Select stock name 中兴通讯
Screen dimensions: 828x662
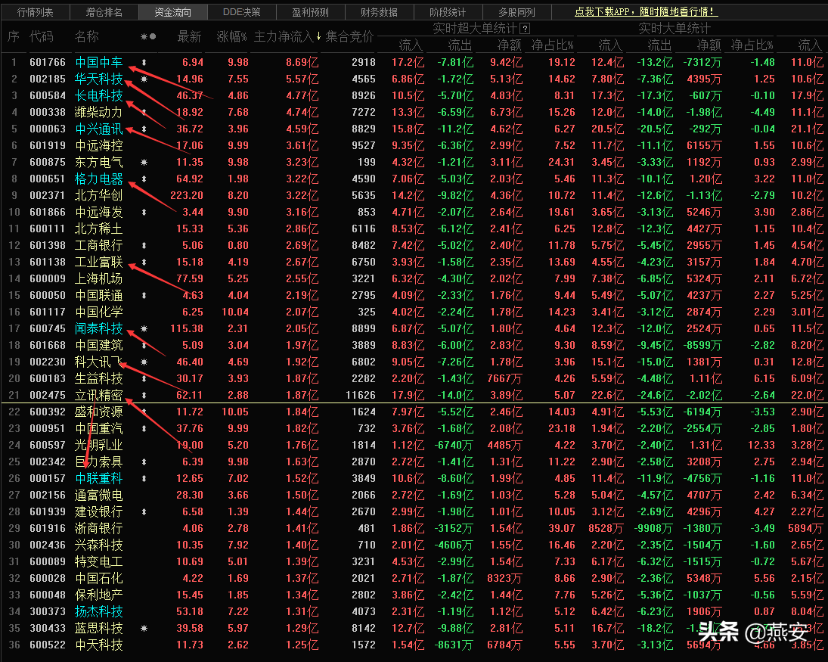(x=99, y=129)
